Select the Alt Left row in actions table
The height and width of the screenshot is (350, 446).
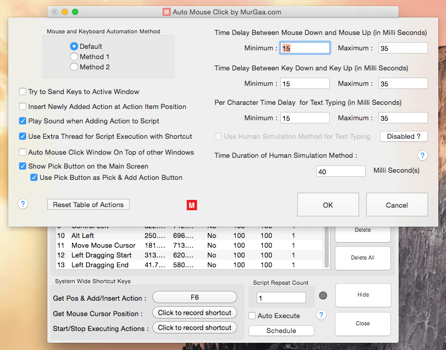click(x=189, y=235)
